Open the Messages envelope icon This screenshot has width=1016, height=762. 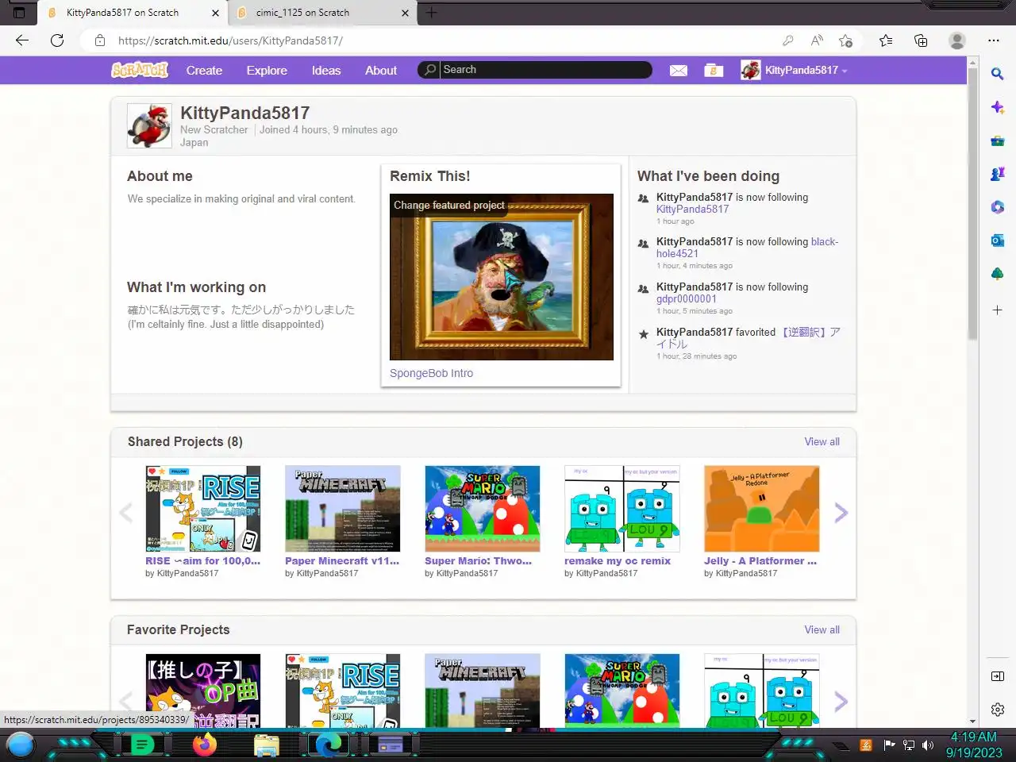(678, 71)
